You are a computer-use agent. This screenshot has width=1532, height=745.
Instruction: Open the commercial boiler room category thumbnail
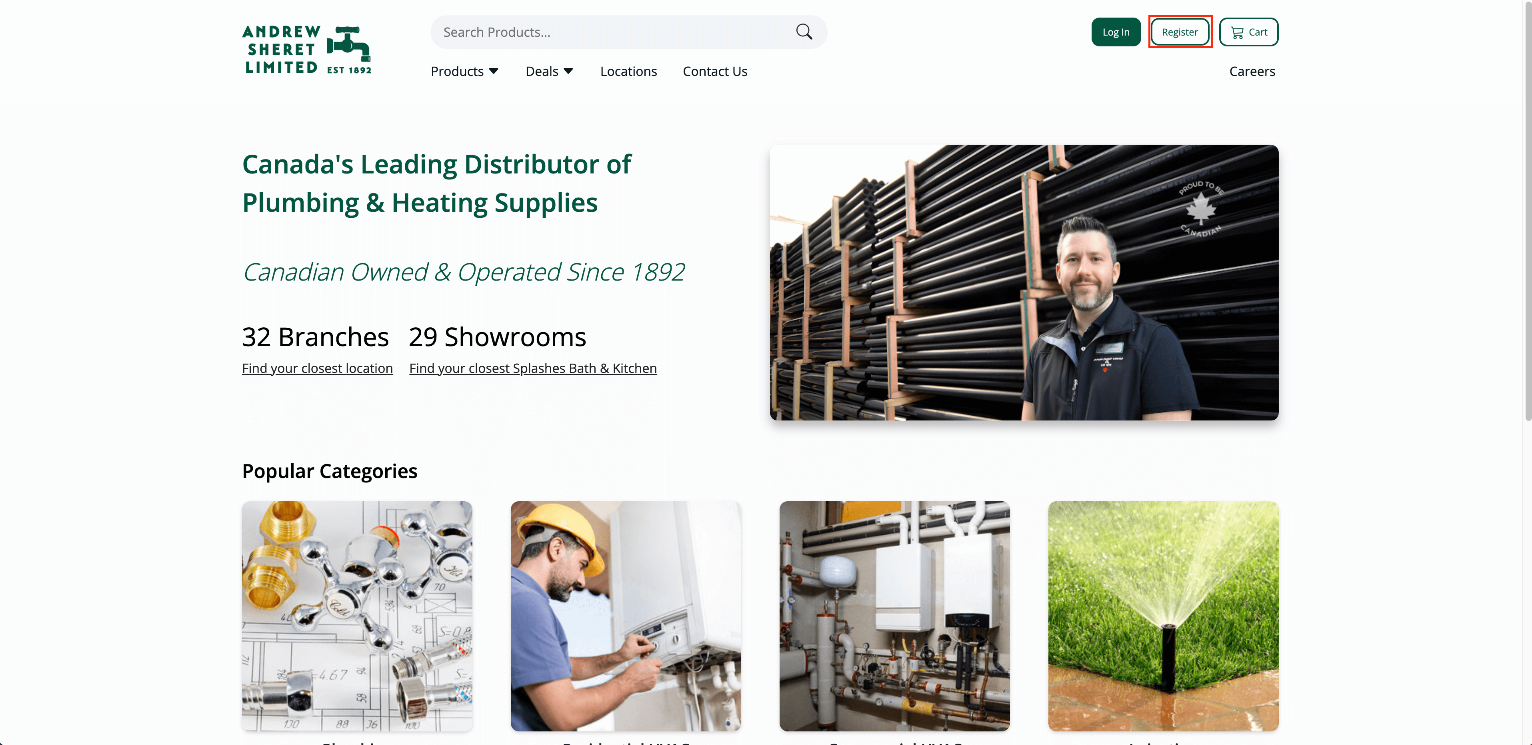coord(894,616)
